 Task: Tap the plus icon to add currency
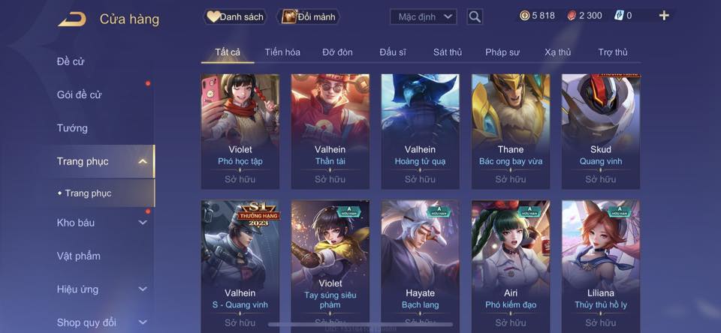[x=664, y=16]
